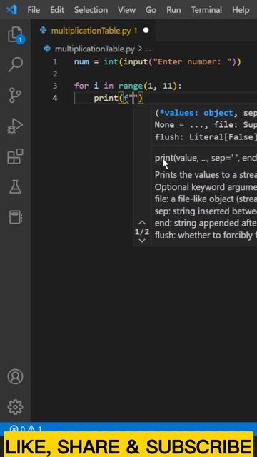Screen dimensions: 257x457
Task: Open the Source Control view
Action: coord(15,95)
